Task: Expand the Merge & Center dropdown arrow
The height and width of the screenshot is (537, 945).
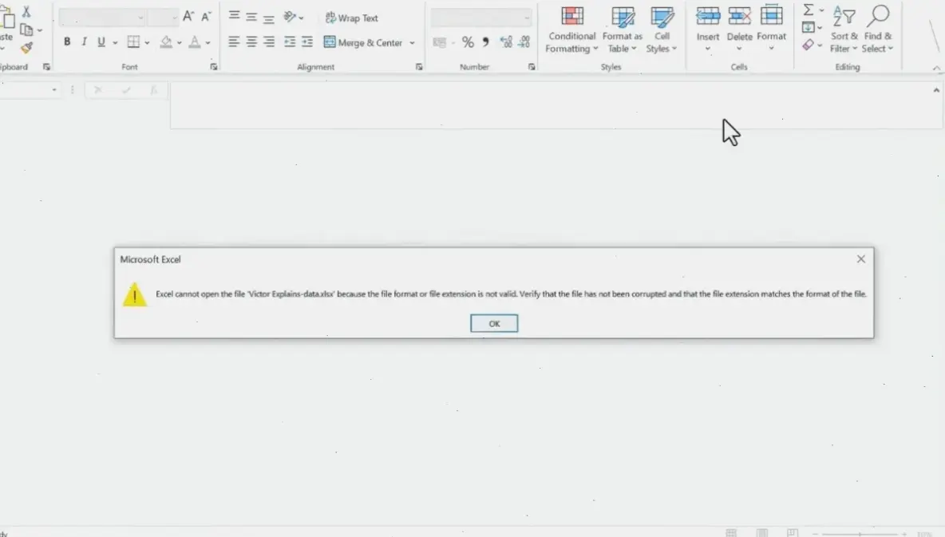Action: (413, 43)
